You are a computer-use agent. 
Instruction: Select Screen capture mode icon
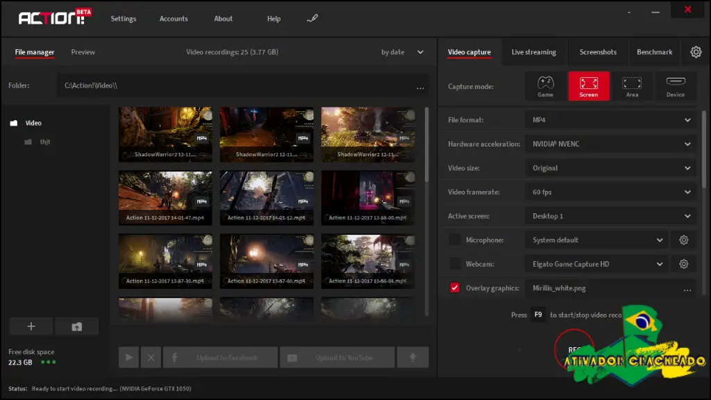(589, 86)
